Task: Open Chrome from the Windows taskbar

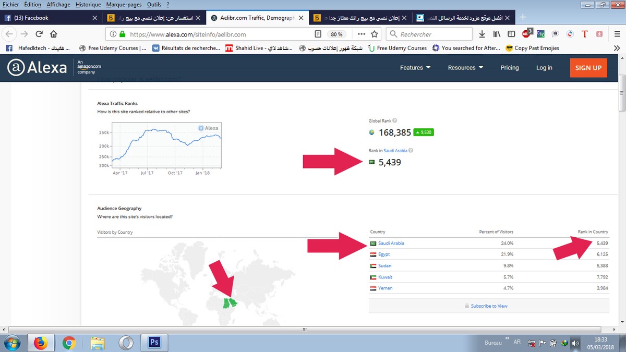Action: click(x=68, y=343)
